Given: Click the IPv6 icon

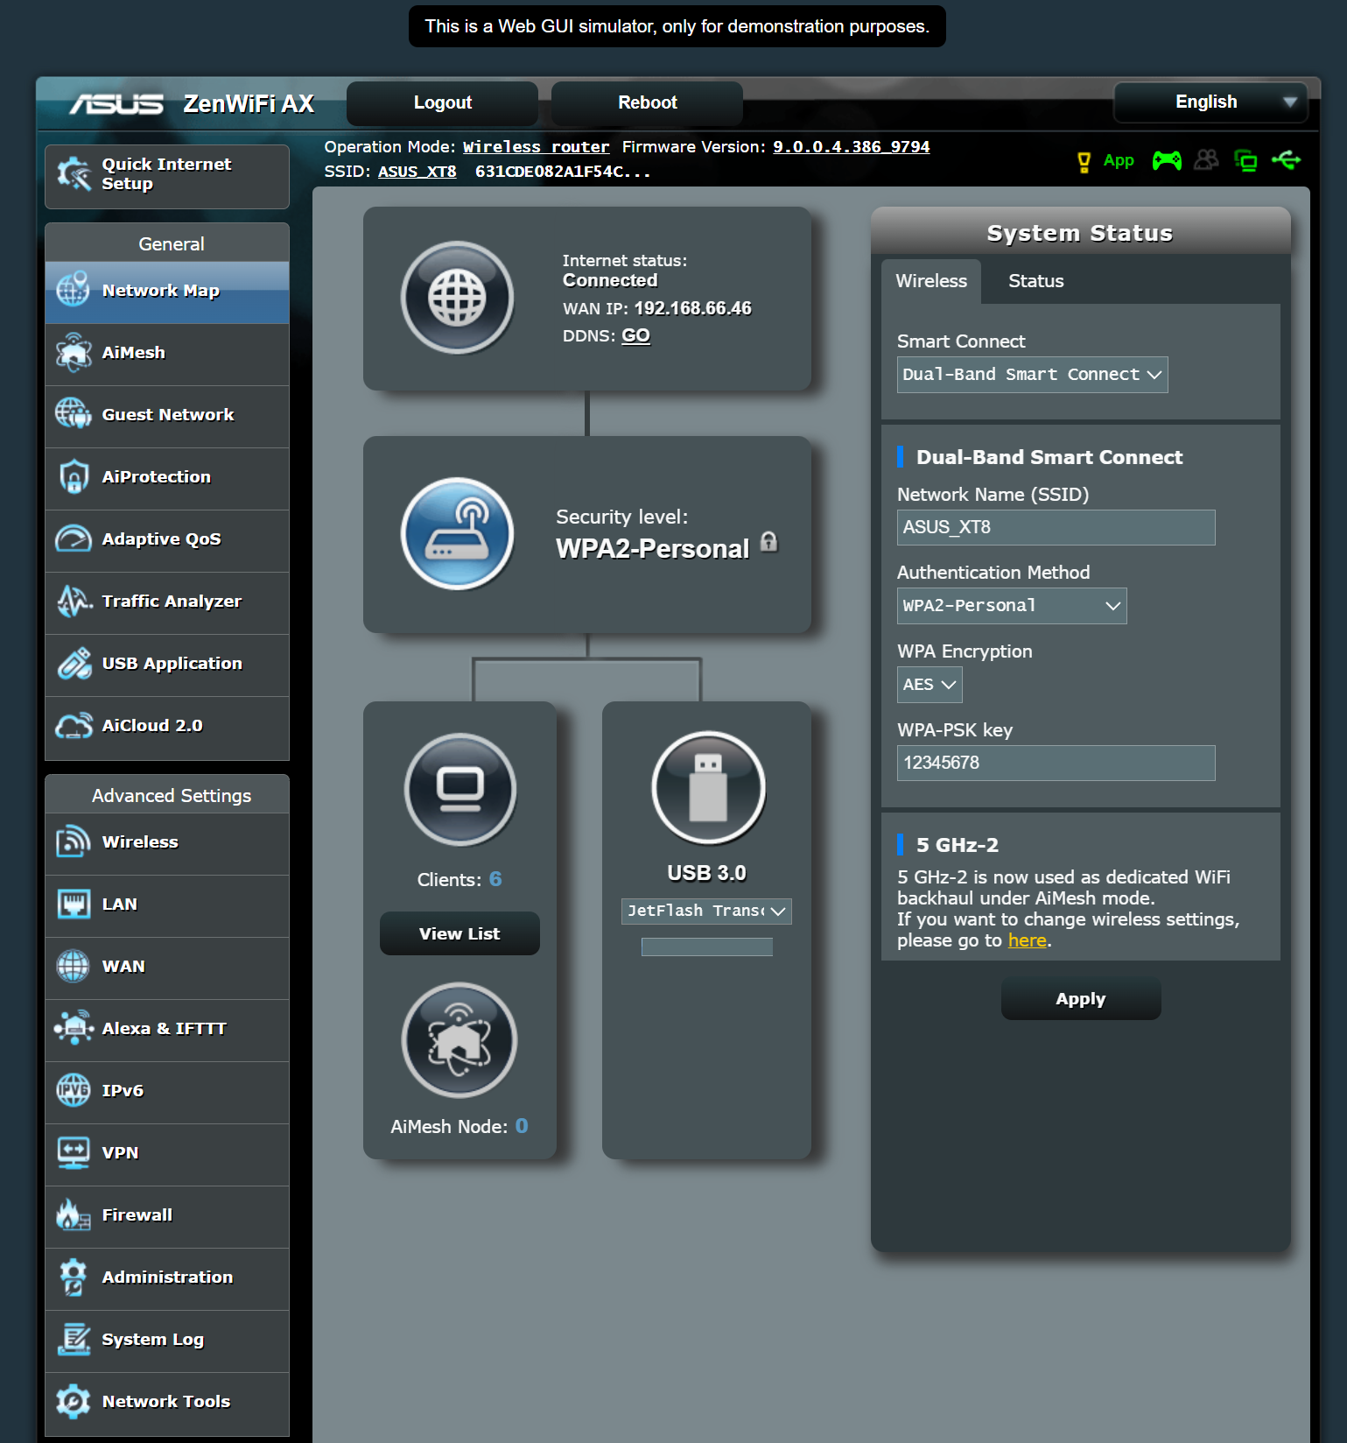Looking at the screenshot, I should 74,1090.
